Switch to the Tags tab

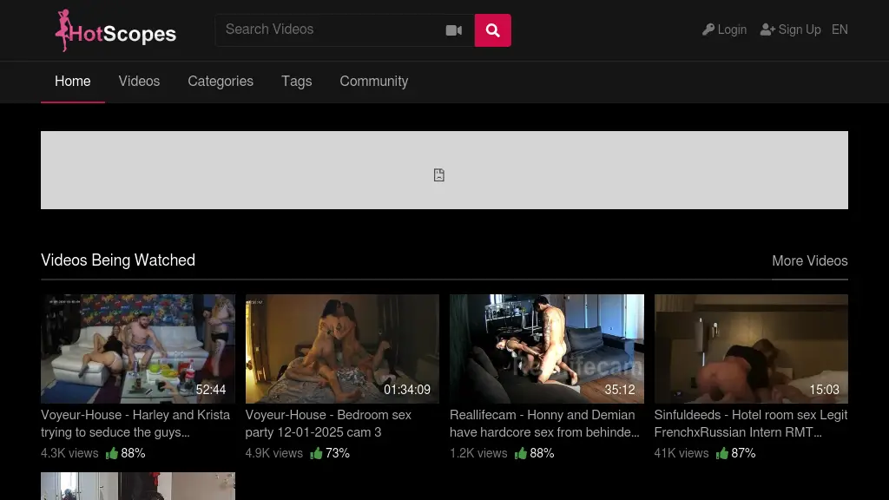[296, 82]
